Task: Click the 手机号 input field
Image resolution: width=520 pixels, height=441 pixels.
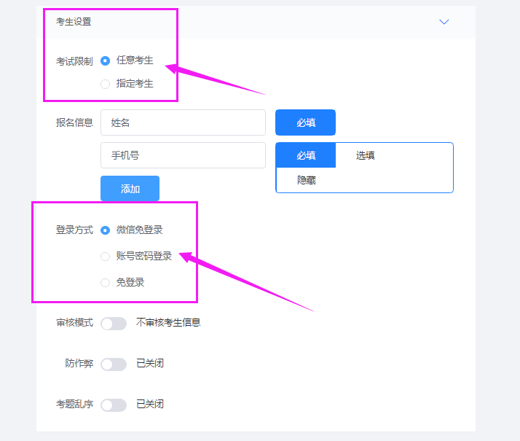Action: (183, 155)
